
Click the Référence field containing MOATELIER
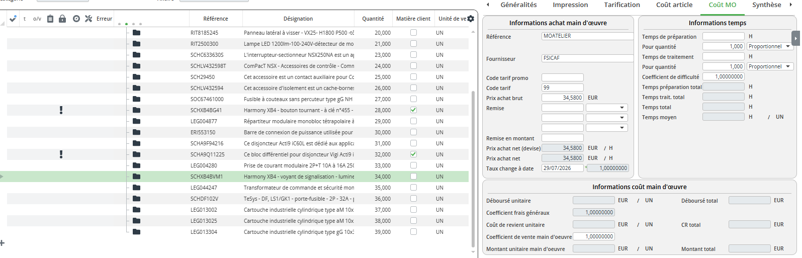click(x=588, y=36)
